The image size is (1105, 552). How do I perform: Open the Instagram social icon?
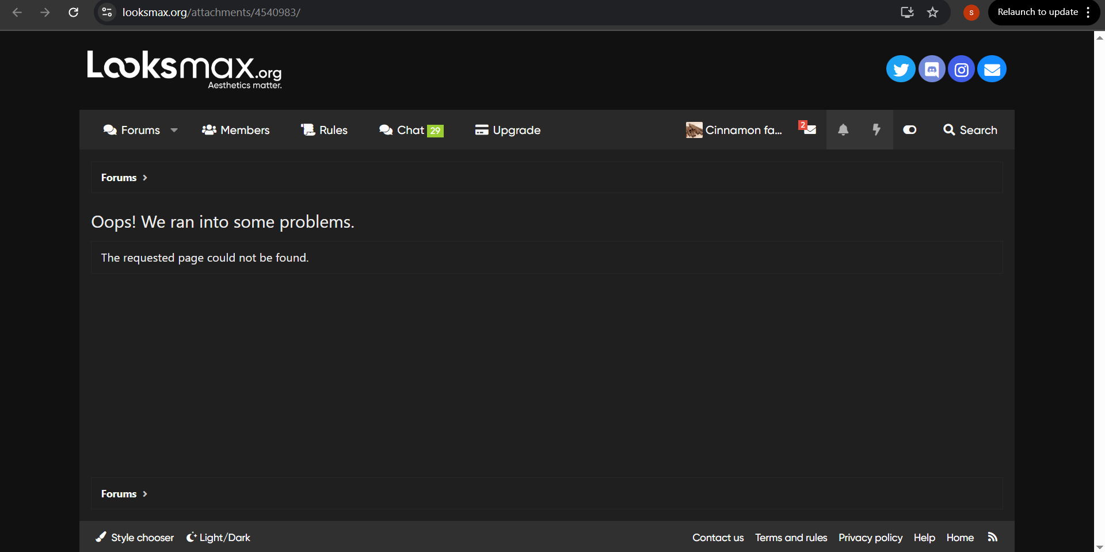point(961,68)
